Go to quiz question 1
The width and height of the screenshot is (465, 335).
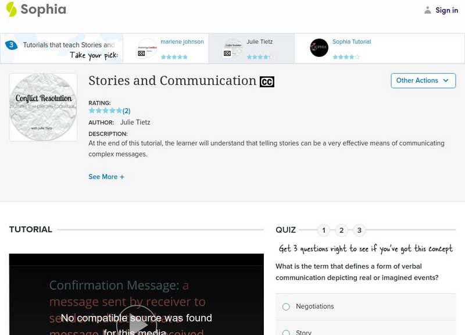[324, 230]
